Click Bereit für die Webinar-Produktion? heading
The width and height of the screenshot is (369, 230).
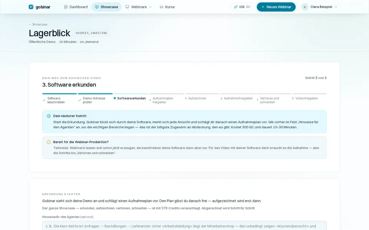(81, 142)
